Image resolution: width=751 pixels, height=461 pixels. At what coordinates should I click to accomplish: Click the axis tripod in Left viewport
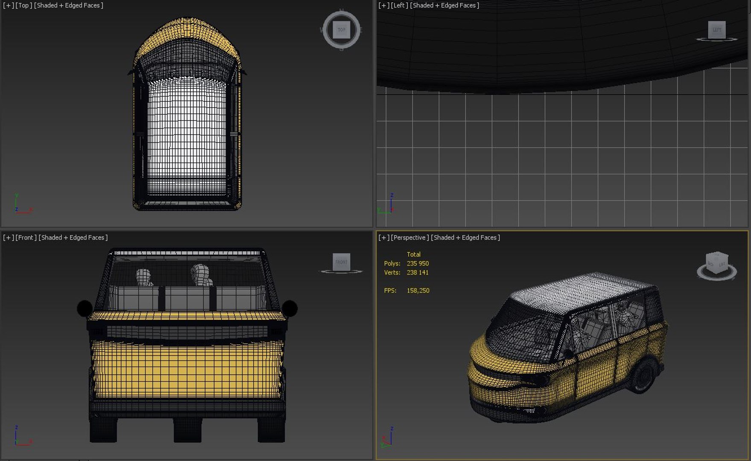(x=386, y=204)
